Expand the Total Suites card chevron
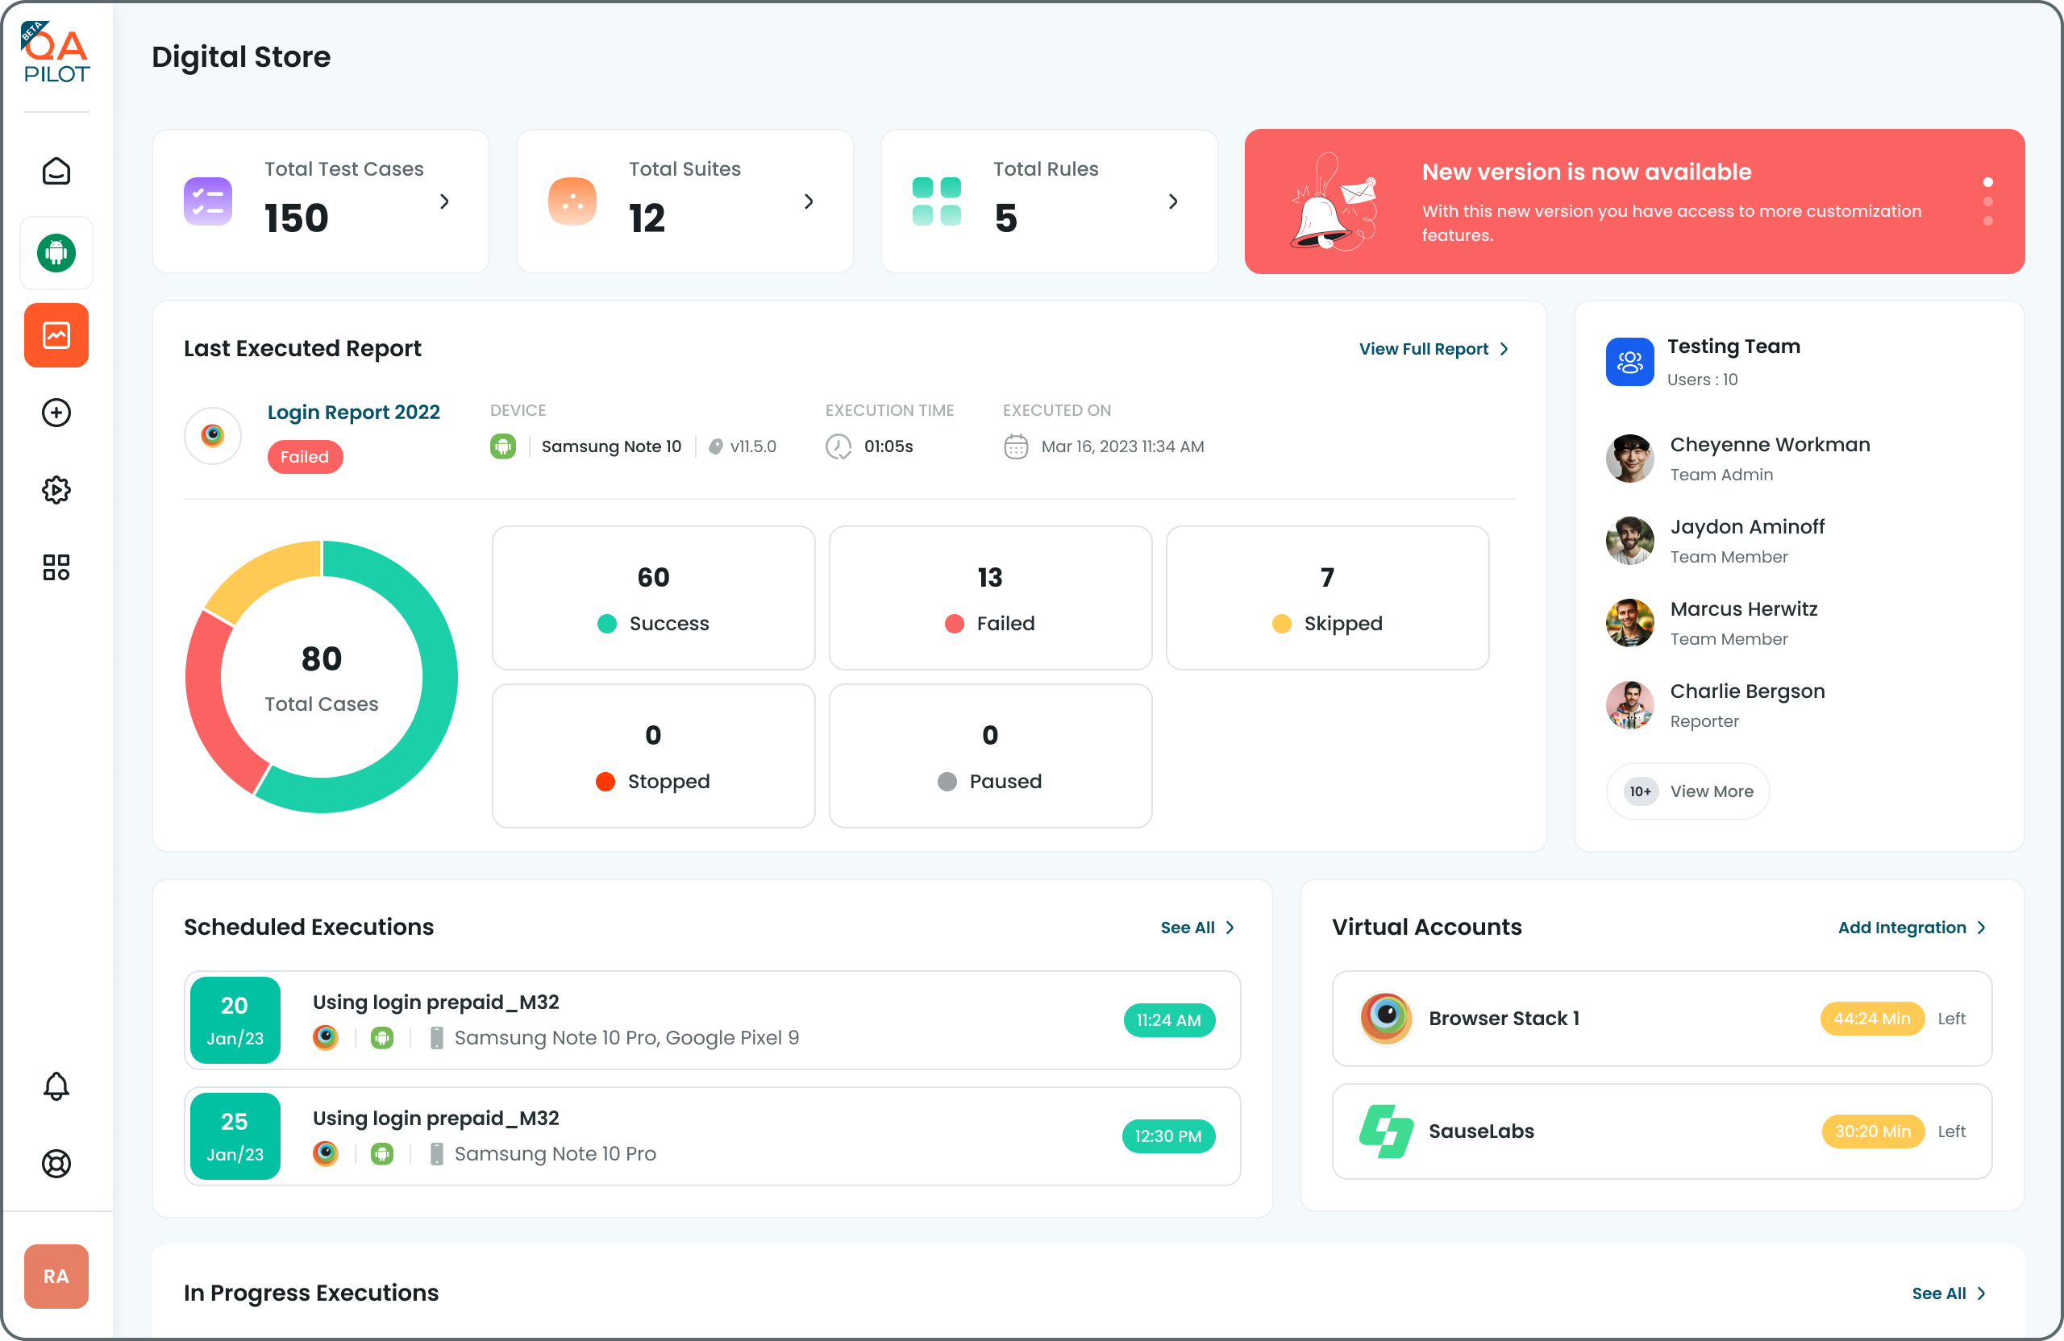The image size is (2064, 1341). (809, 202)
